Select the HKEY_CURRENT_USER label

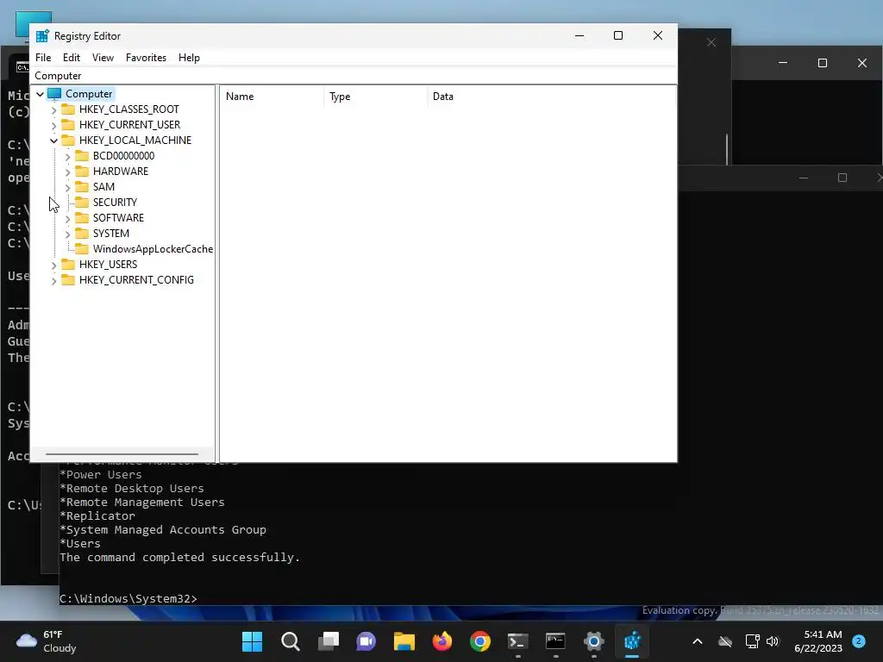pyautogui.click(x=129, y=124)
